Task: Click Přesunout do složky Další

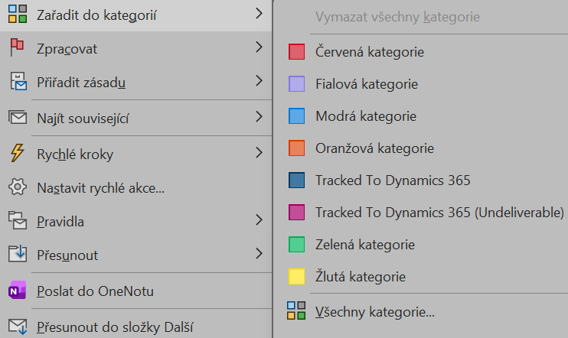Action: tap(115, 327)
